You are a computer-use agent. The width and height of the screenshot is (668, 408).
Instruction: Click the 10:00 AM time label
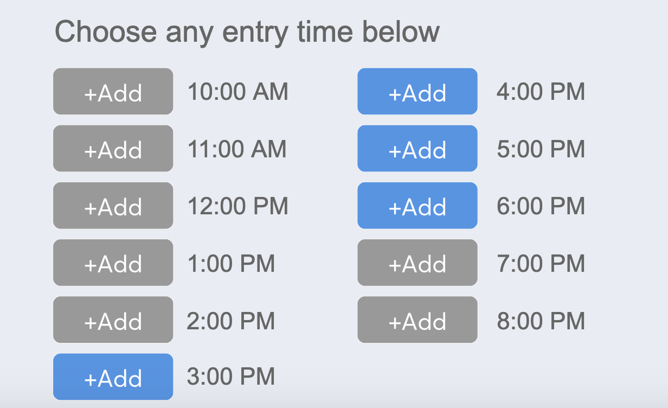tap(239, 91)
